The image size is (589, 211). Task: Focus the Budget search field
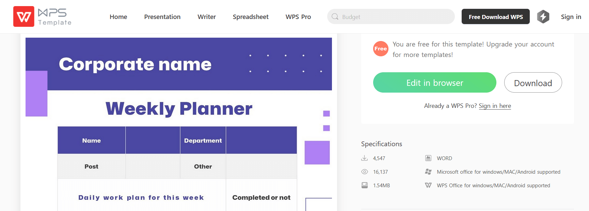395,17
